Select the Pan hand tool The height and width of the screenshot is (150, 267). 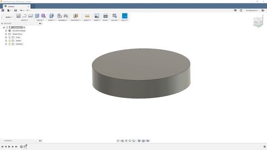[126, 141]
